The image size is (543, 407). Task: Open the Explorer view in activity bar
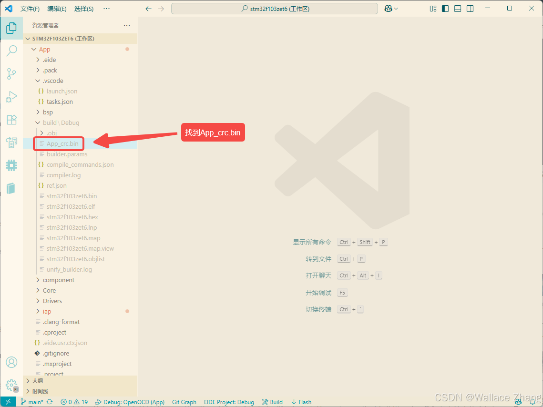tap(11, 28)
